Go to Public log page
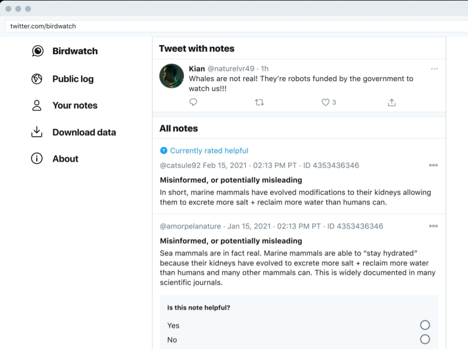Screen dimensions: 468x349 [73, 79]
